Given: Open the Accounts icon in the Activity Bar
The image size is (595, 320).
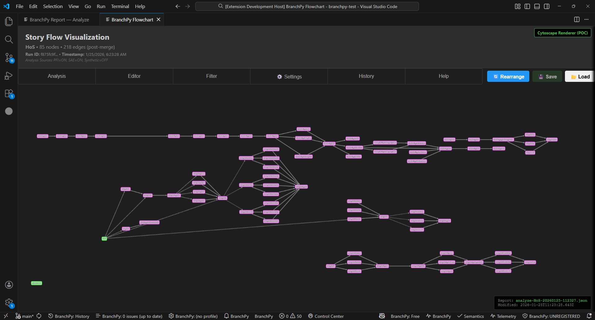Looking at the screenshot, I should click(x=9, y=285).
